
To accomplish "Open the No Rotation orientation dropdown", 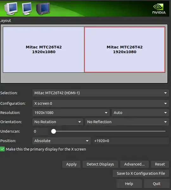I will (x=58, y=122).
